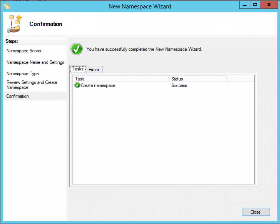Select the Namespace Type step
This screenshot has height=224, width=280.
pyautogui.click(x=22, y=74)
